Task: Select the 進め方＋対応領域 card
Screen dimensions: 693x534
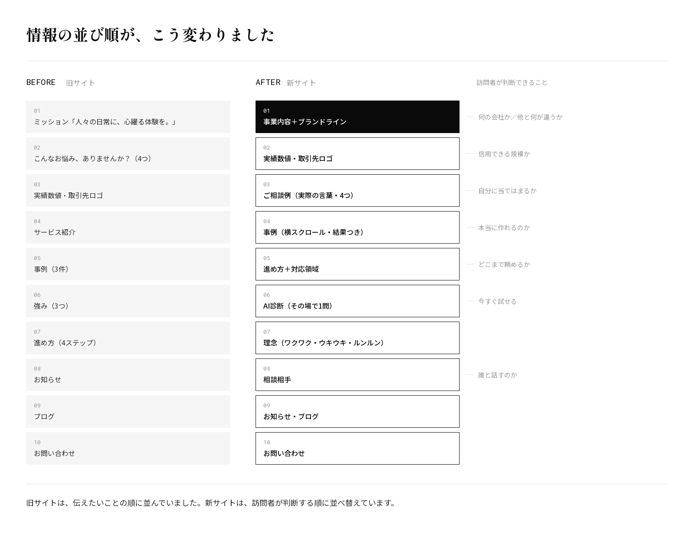Action: [357, 264]
